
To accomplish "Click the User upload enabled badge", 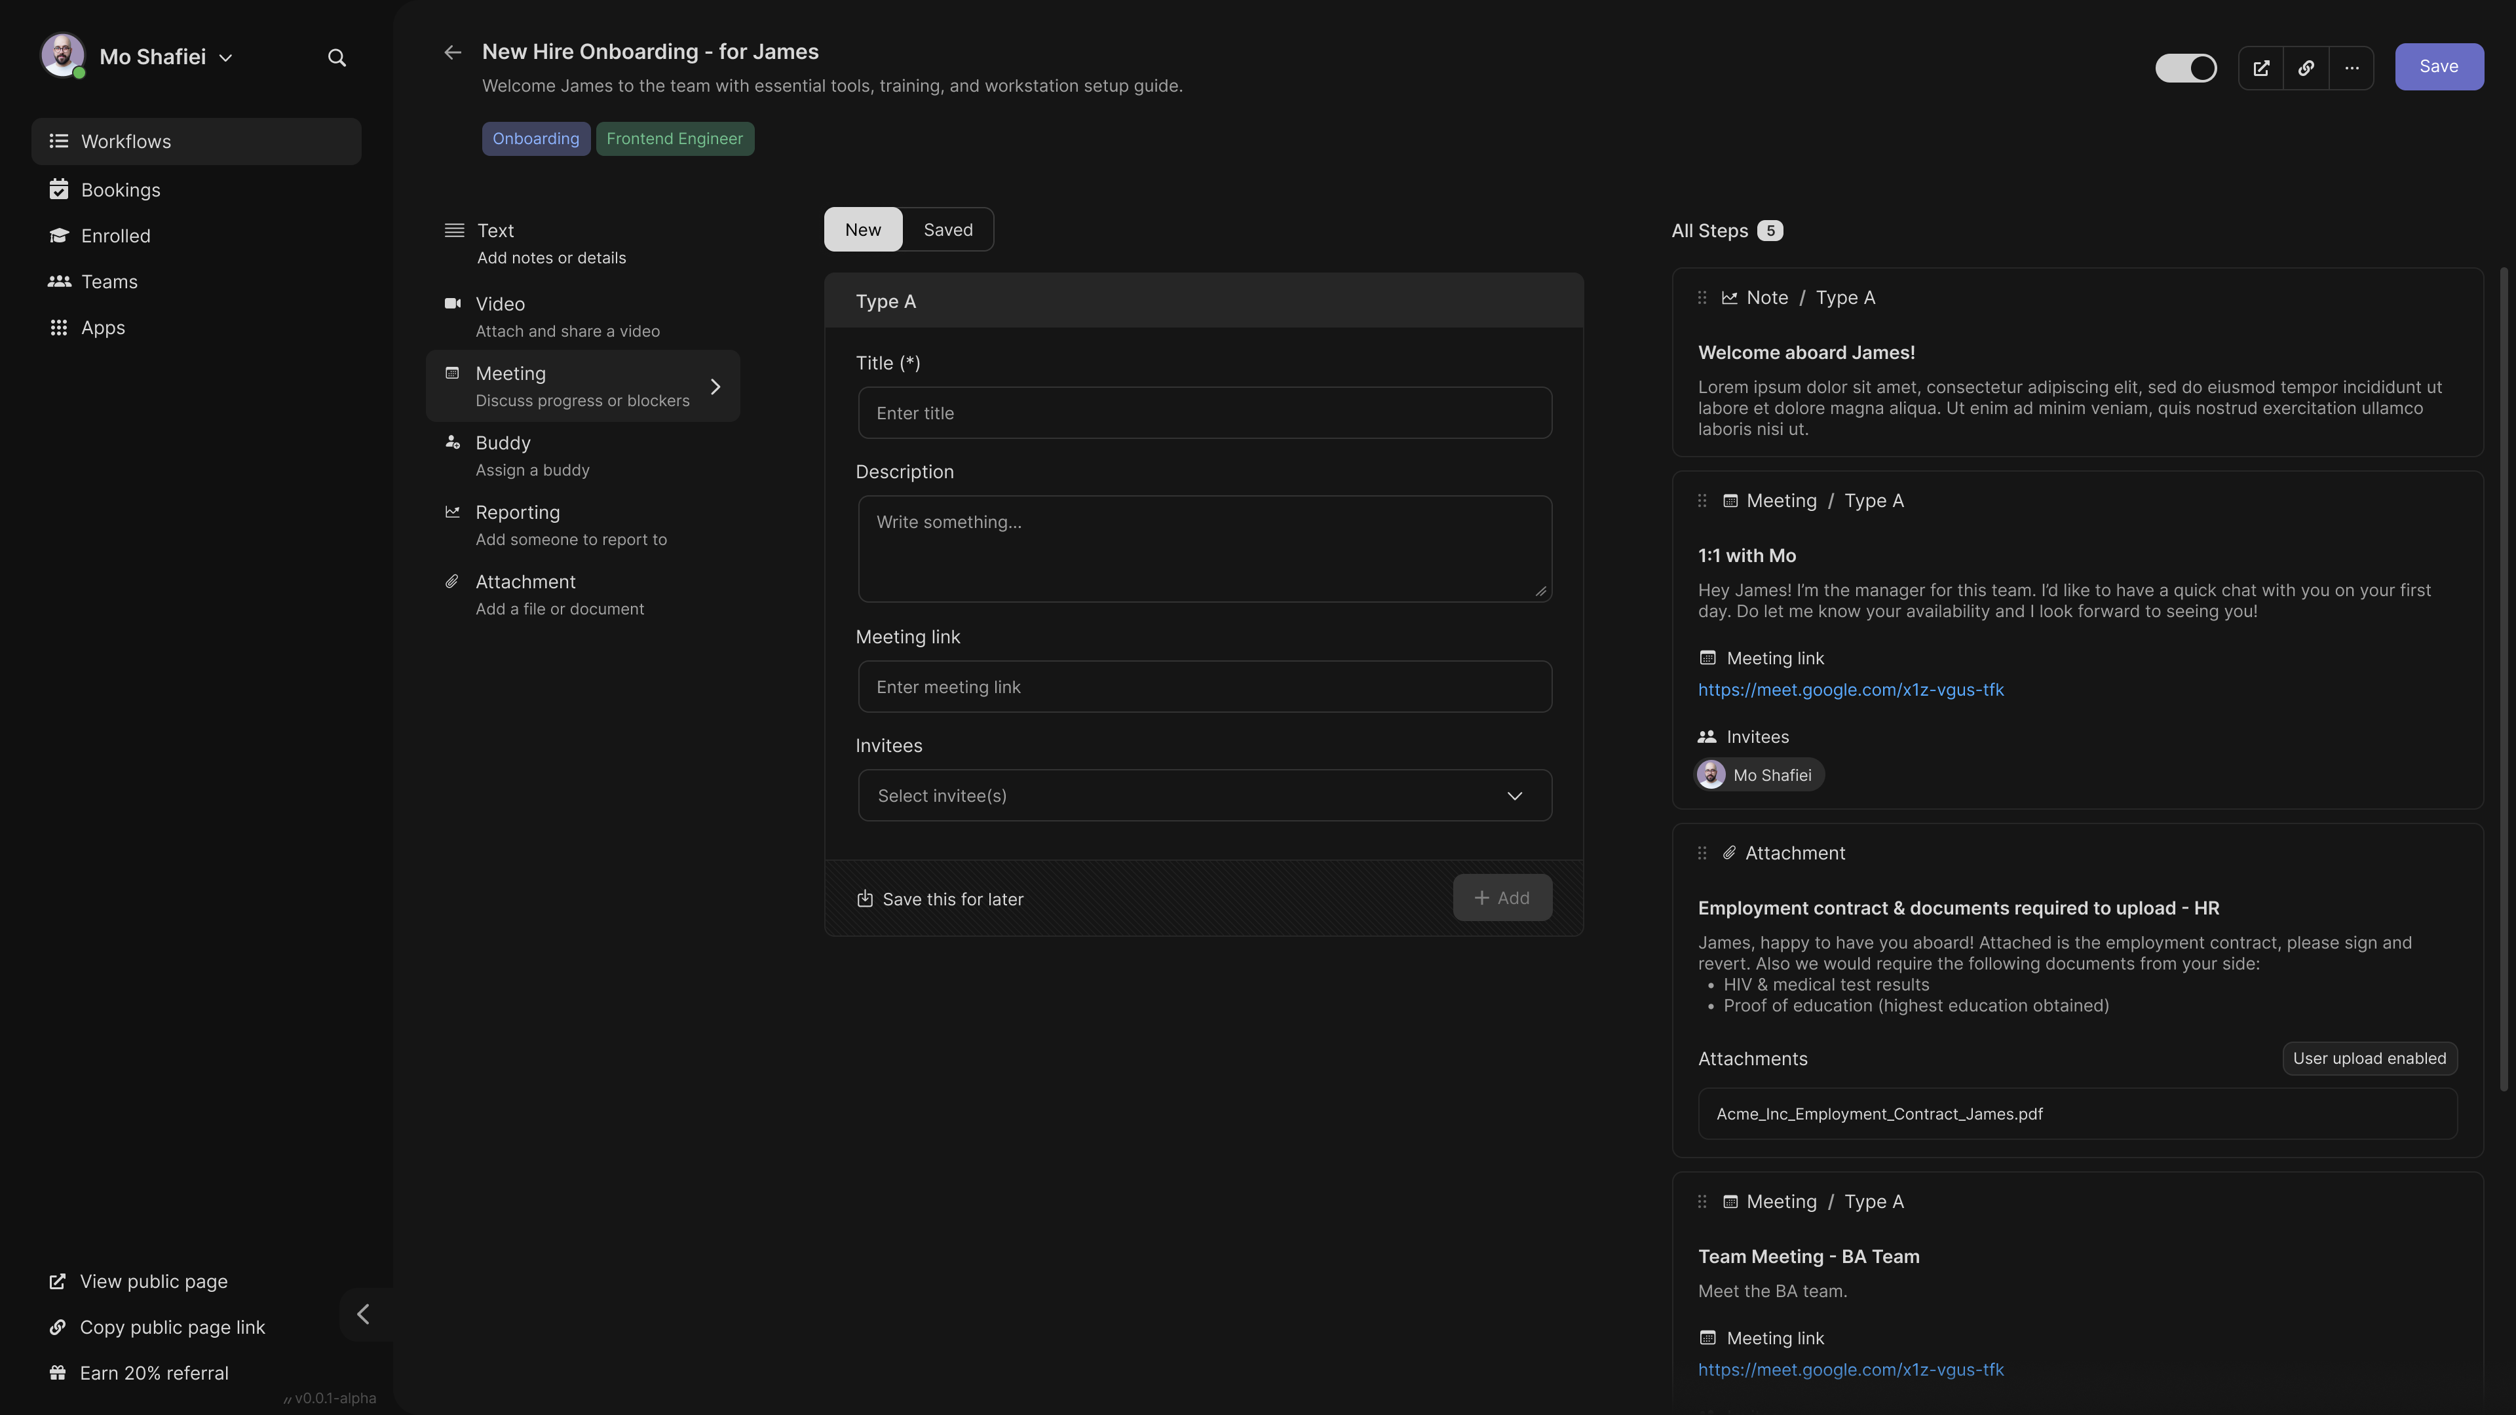I will pos(2369,1059).
